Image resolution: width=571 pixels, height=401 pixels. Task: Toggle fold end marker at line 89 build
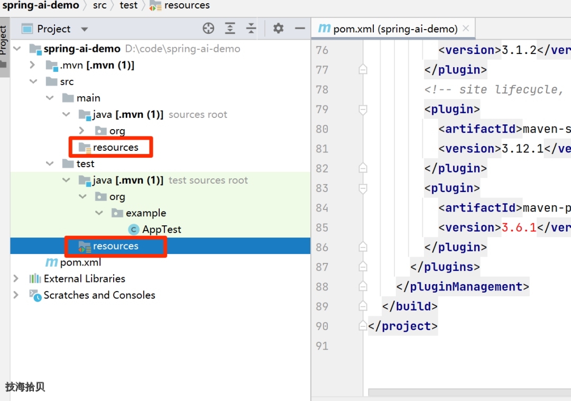pos(363,306)
